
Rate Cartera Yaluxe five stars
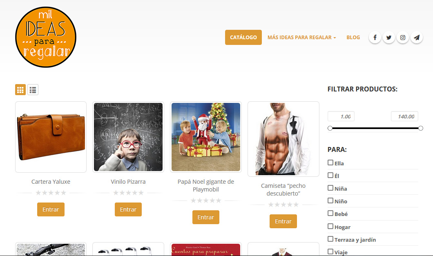point(63,193)
